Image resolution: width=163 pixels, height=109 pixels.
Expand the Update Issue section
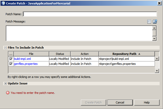pos(5,83)
